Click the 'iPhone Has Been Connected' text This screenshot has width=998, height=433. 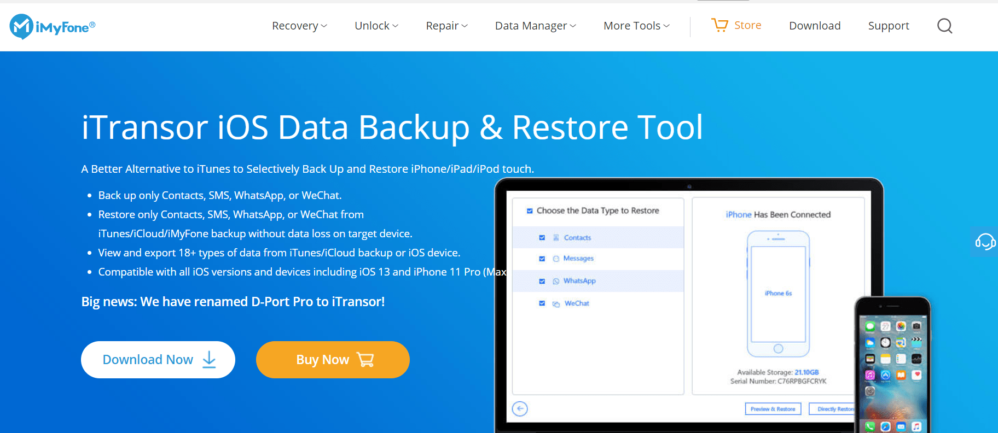point(778,215)
